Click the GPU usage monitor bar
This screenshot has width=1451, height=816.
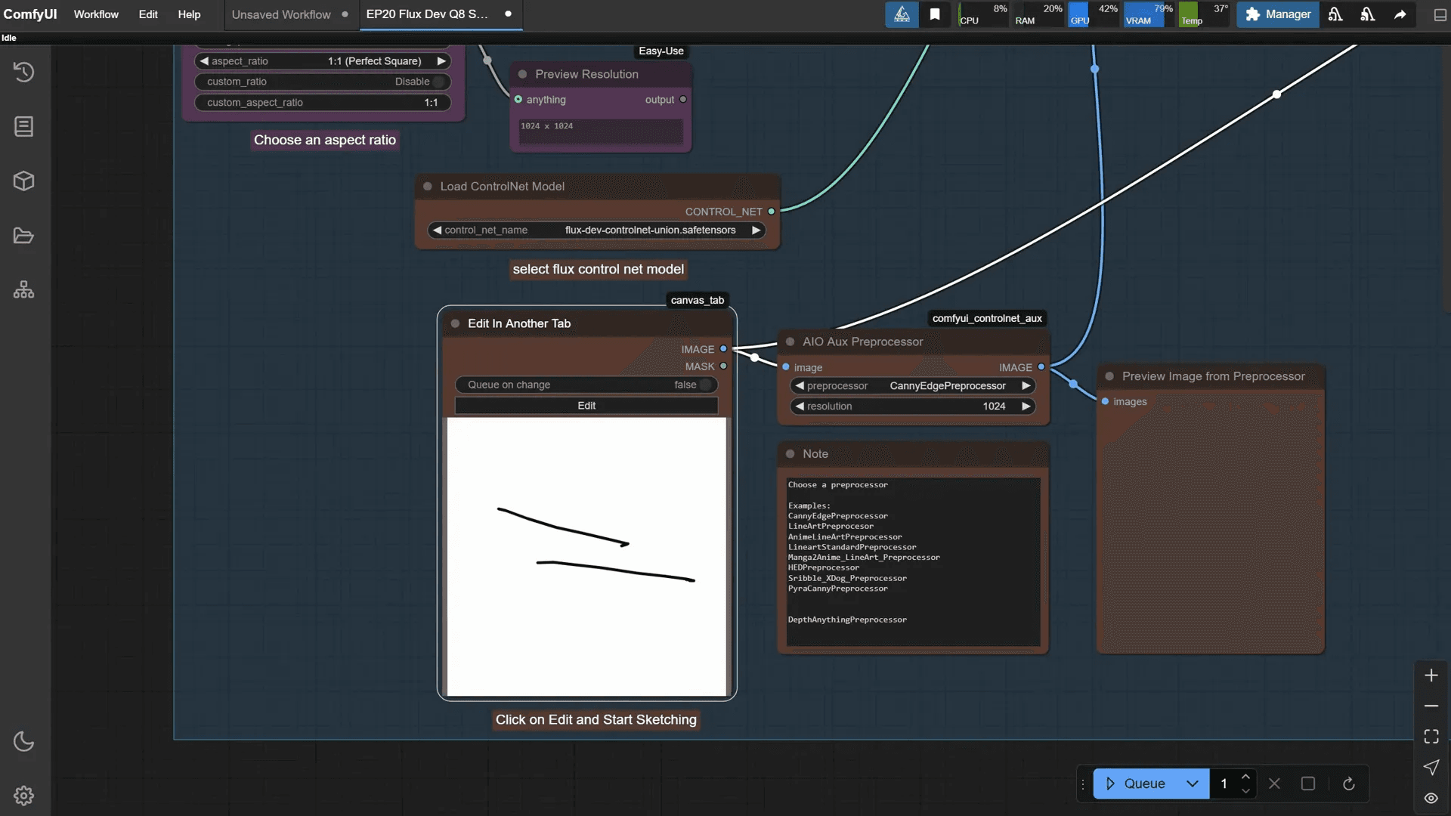tap(1094, 14)
